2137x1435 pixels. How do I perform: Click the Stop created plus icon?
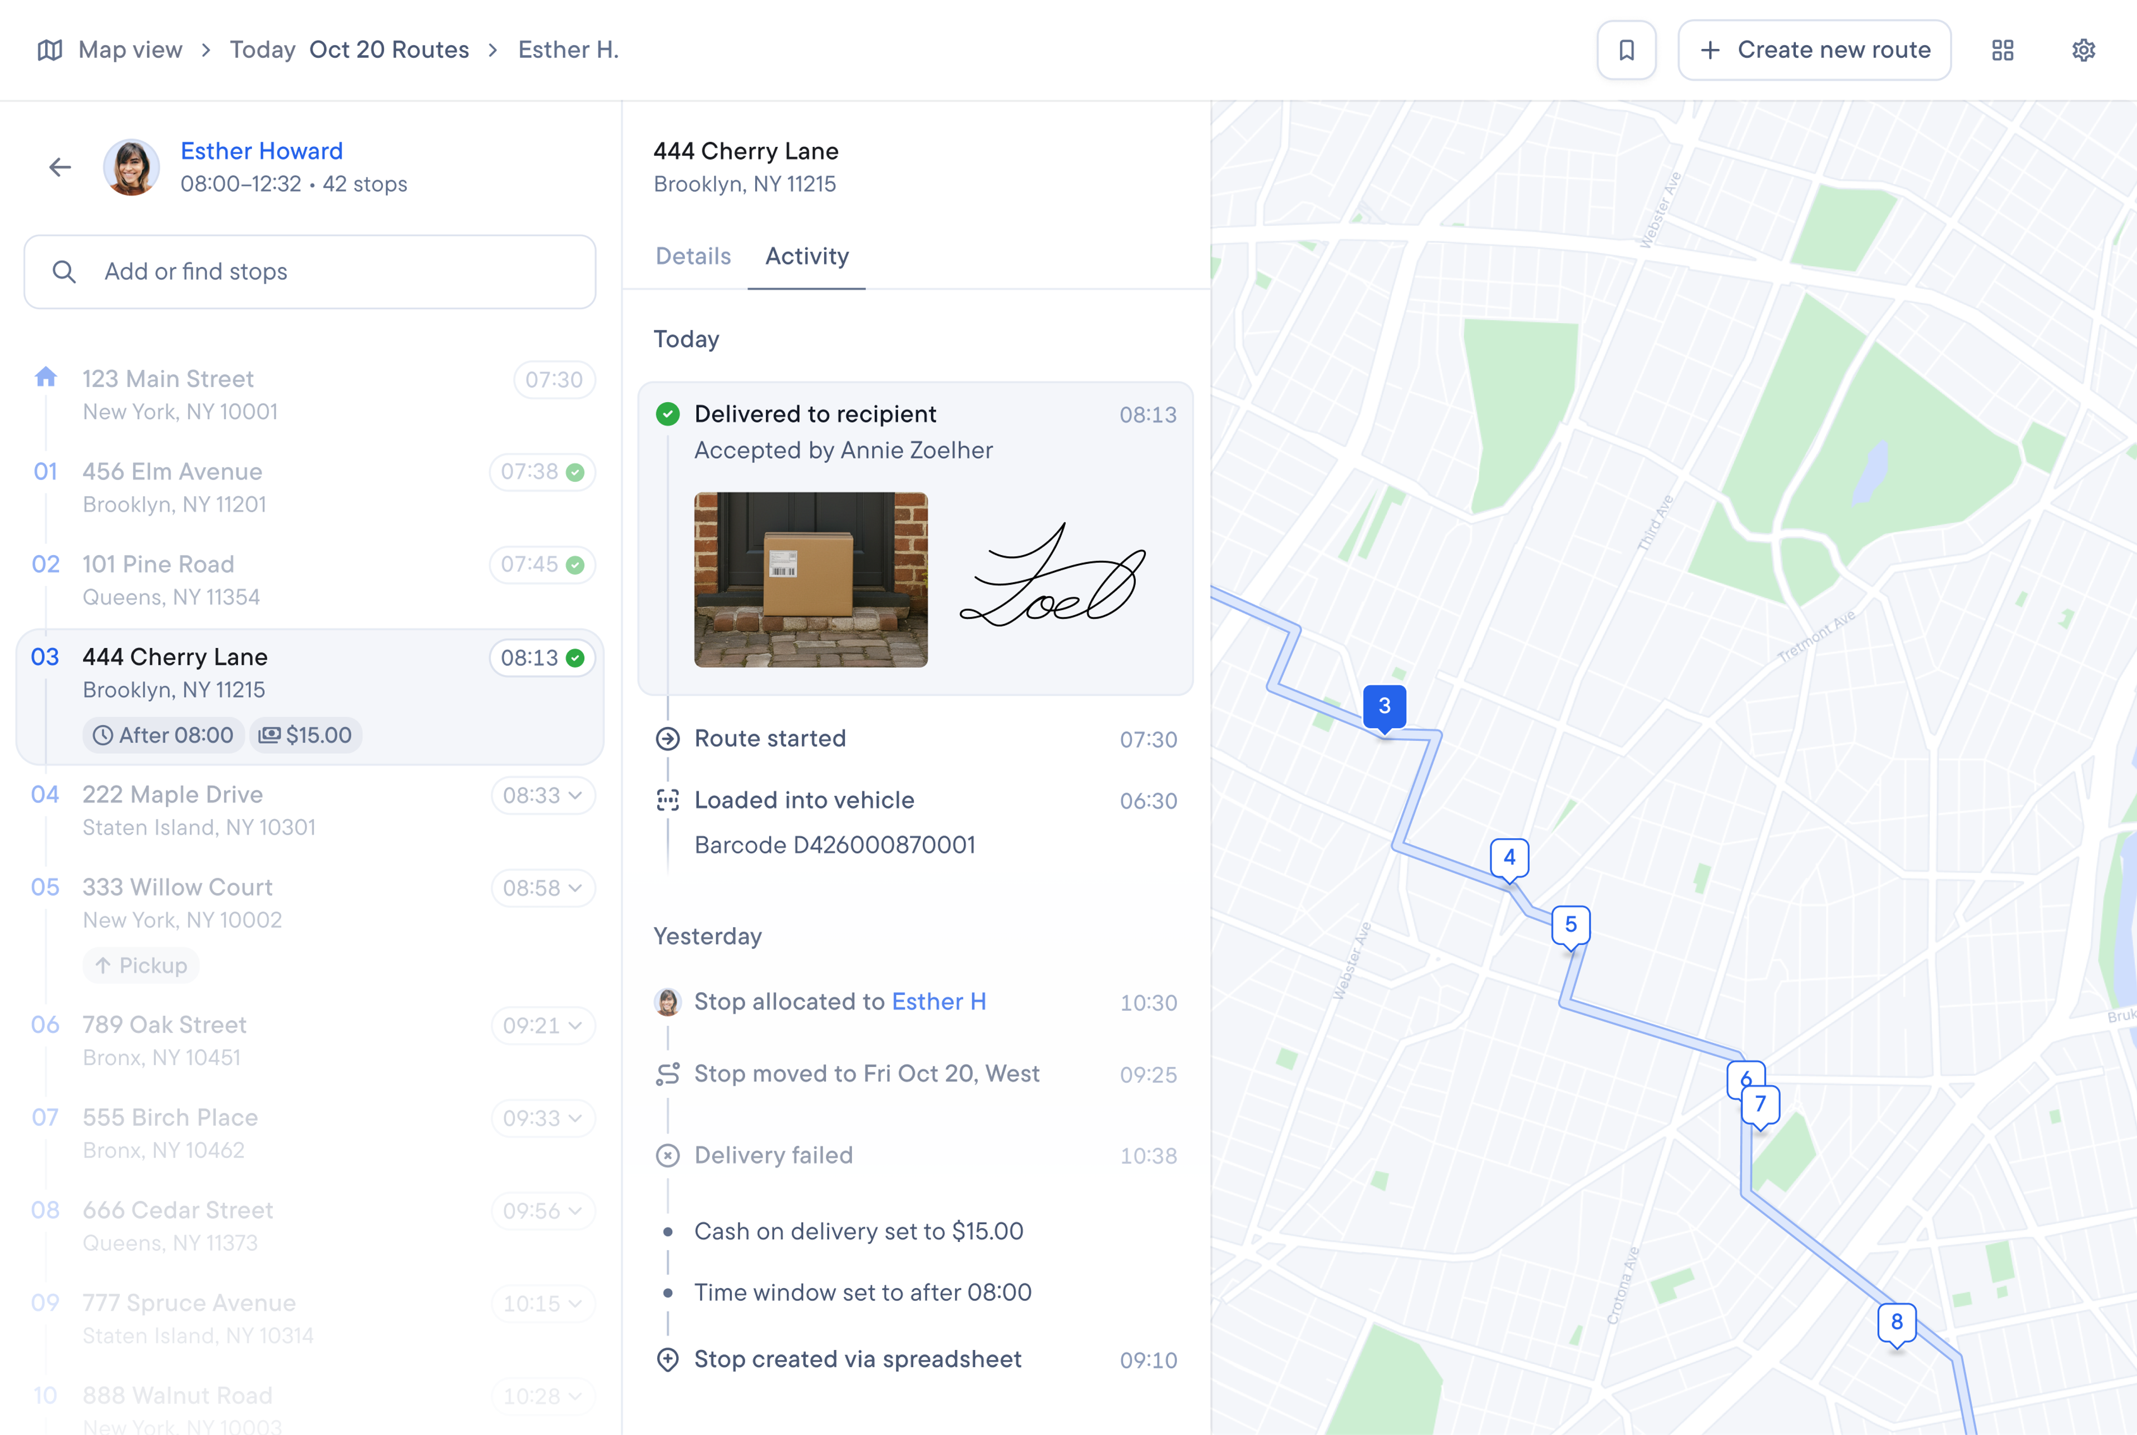[x=667, y=1359]
